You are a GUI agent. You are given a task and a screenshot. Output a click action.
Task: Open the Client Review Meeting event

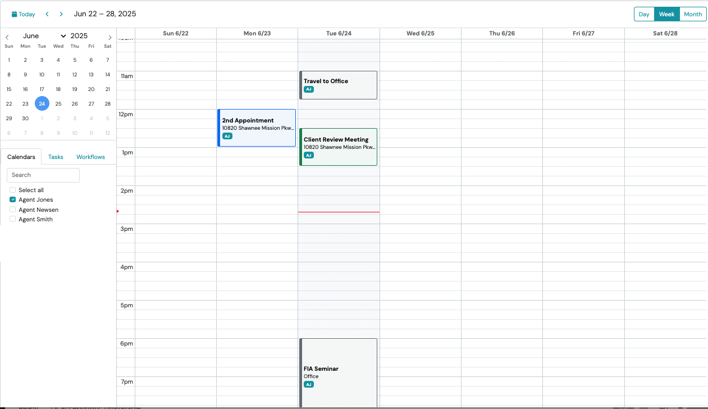(339, 147)
